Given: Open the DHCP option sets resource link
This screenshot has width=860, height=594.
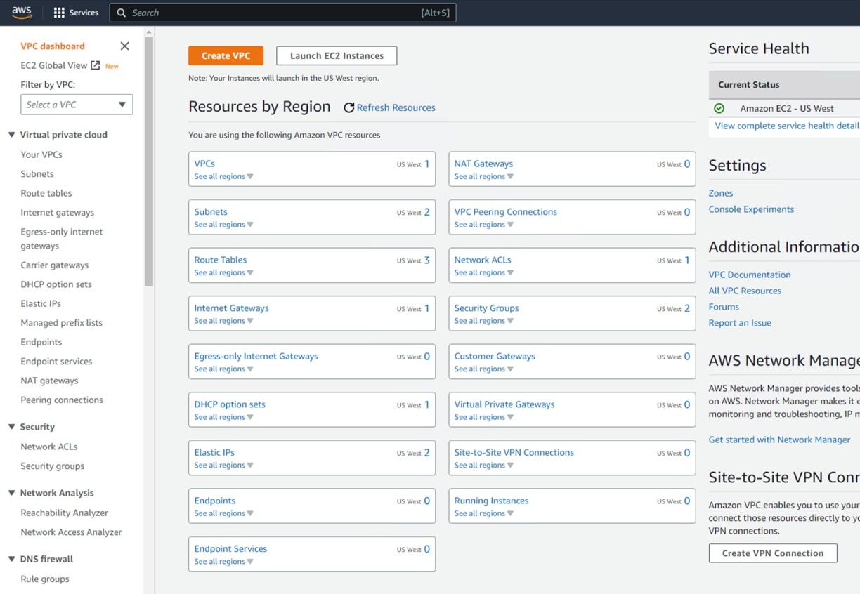Looking at the screenshot, I should (230, 404).
